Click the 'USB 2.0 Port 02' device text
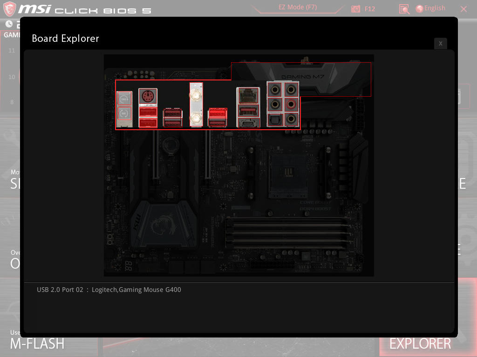 pyautogui.click(x=109, y=290)
